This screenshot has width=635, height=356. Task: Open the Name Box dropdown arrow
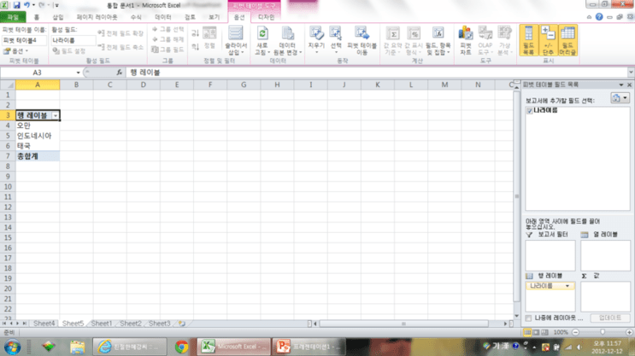tap(78, 73)
